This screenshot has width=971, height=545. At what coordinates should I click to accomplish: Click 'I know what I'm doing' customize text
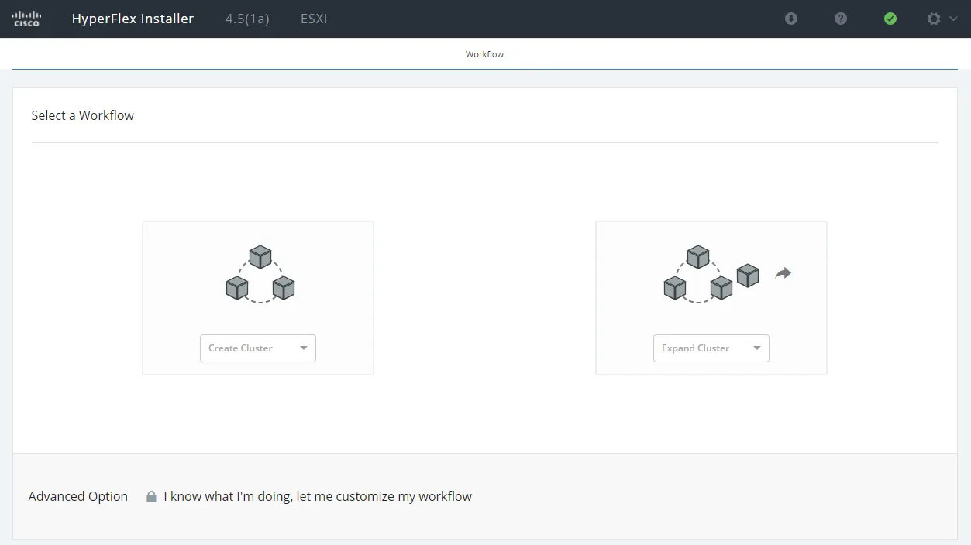click(x=318, y=497)
